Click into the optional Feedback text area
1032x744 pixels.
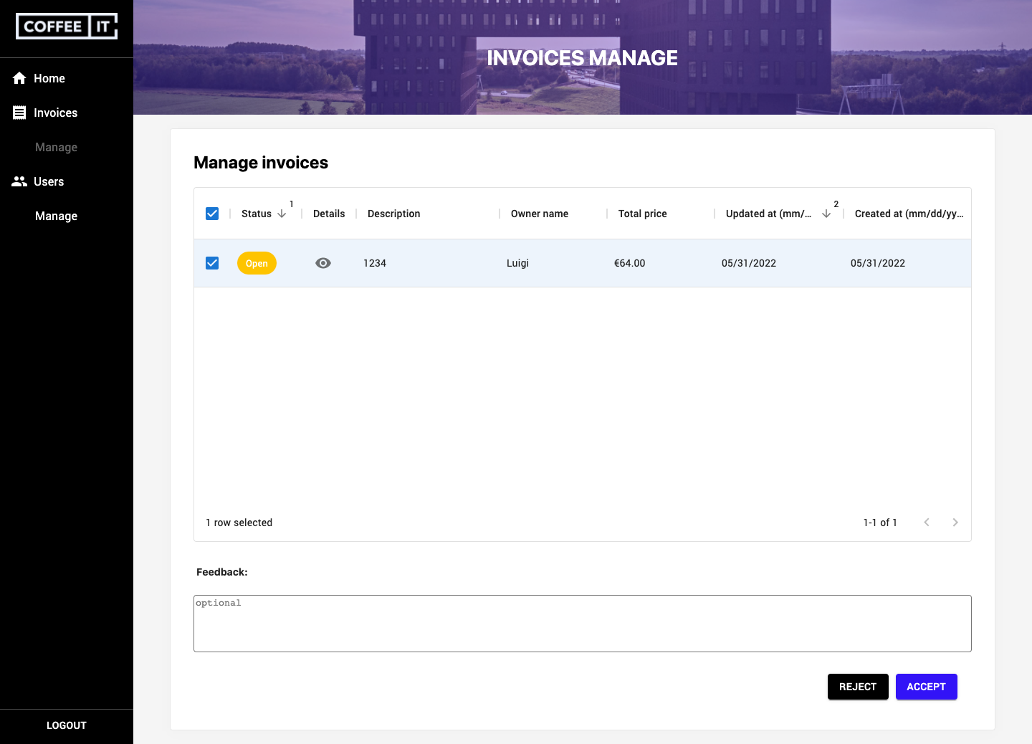coord(583,624)
